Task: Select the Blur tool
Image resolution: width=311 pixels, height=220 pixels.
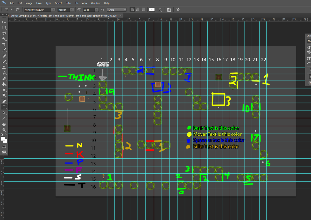Action: (4, 90)
